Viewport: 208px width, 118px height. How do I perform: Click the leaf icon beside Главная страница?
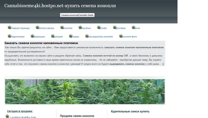click(x=10, y=27)
